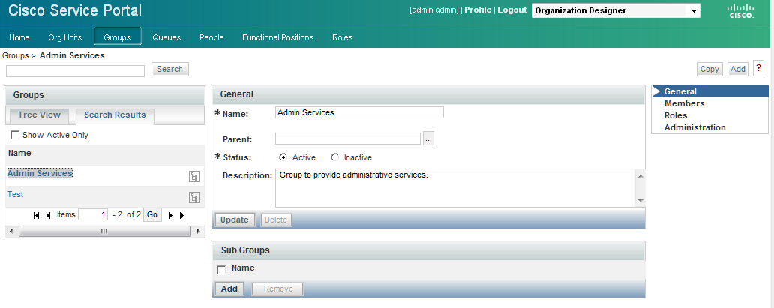774x308 pixels.
Task: Click the Search button
Action: click(169, 69)
